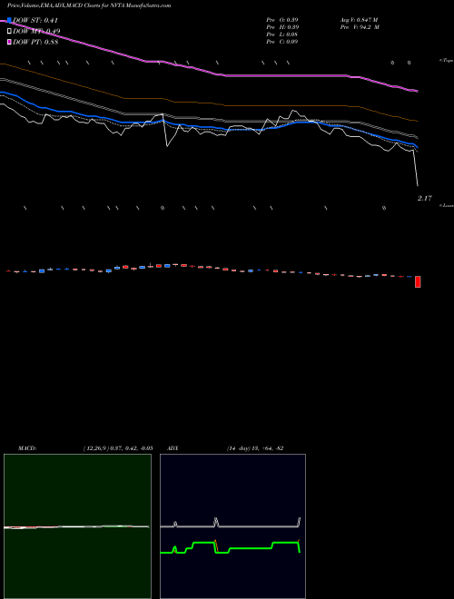This screenshot has height=599, width=454.
Task: Click the ADX (14 day) values text
Action: pyautogui.click(x=254, y=448)
